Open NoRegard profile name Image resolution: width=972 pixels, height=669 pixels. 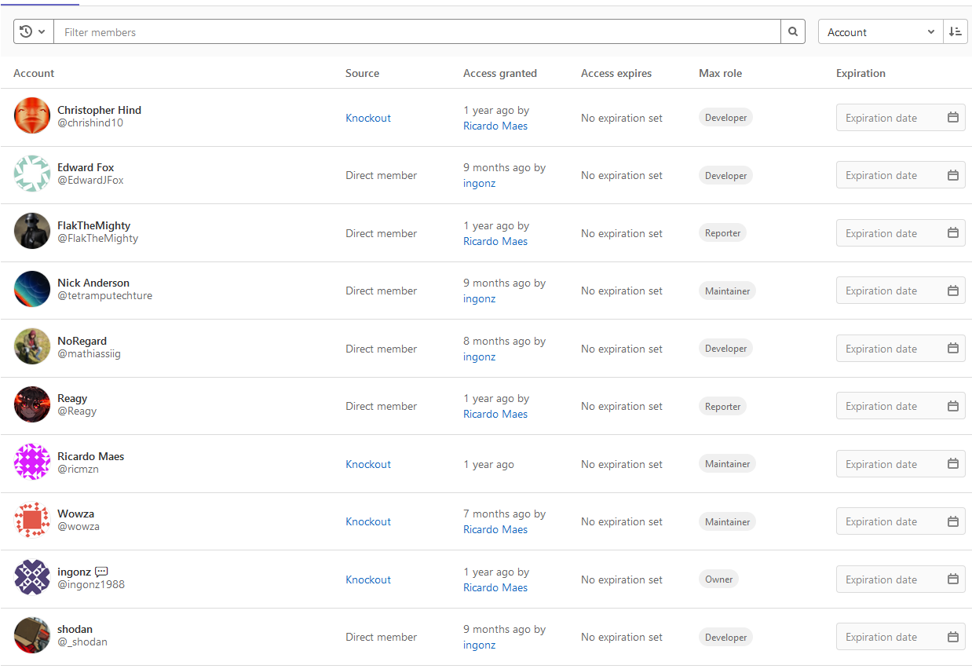[x=82, y=341]
